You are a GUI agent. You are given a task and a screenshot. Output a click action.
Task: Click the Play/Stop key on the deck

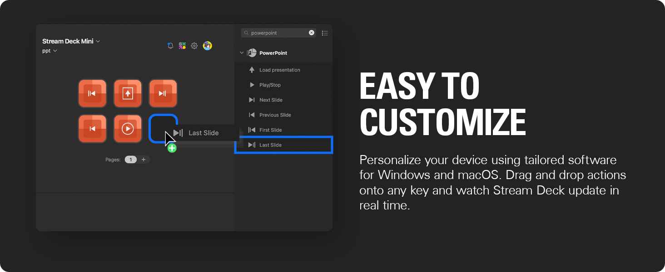click(128, 129)
